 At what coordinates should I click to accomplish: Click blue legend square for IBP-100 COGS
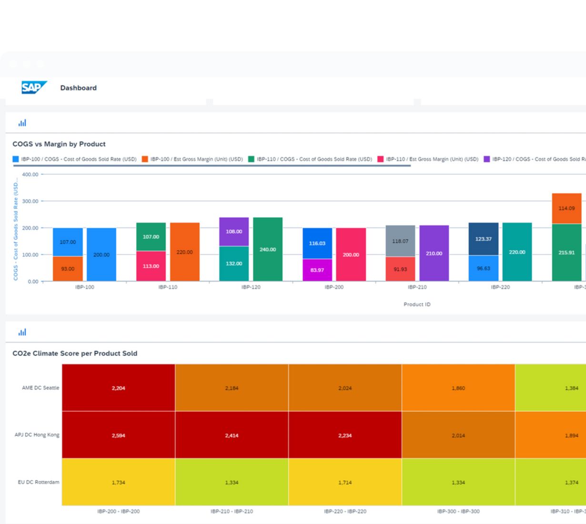16,159
